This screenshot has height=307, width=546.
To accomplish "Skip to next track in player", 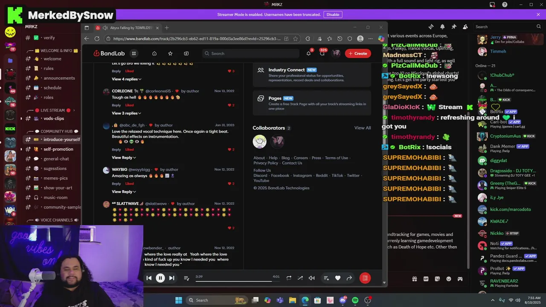I will (x=171, y=278).
